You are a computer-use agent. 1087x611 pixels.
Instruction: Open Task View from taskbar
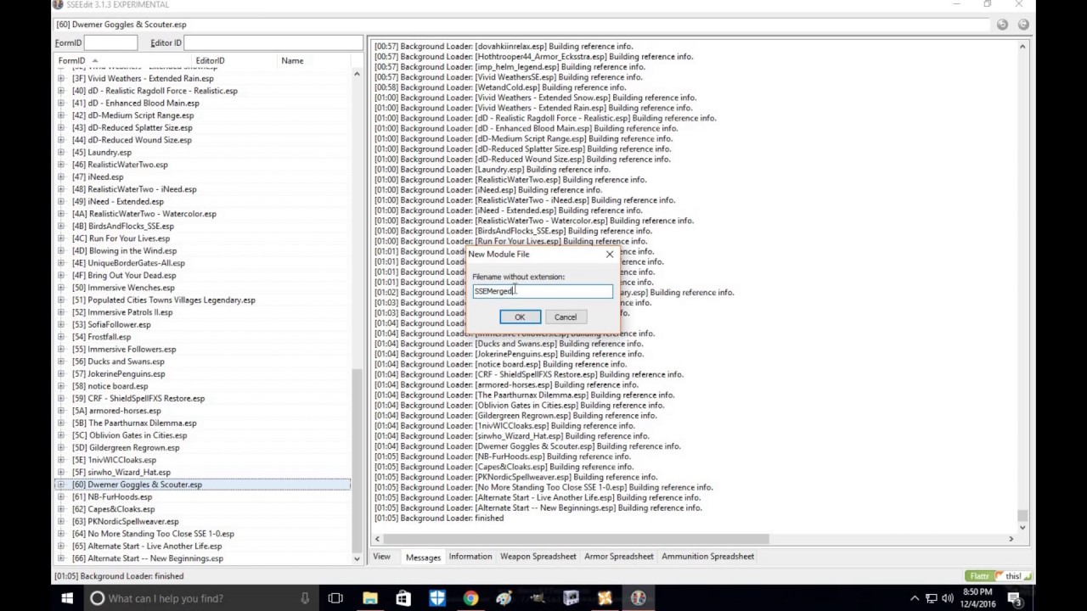(x=335, y=598)
